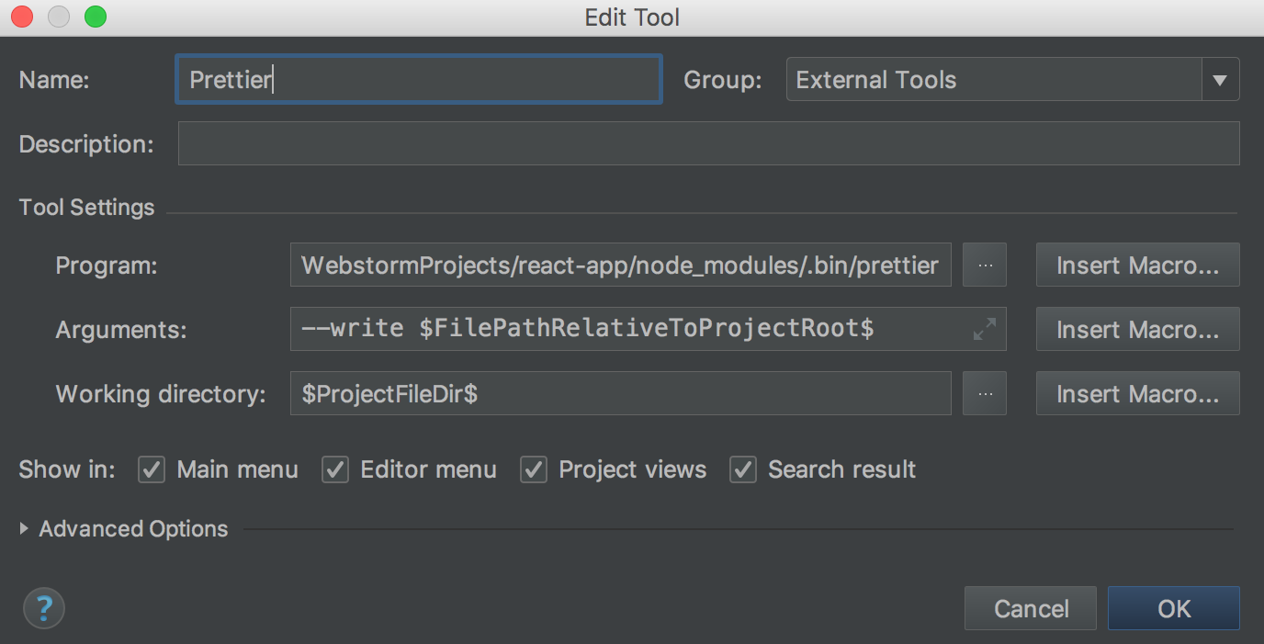1264x644 pixels.
Task: Expand the Advanced Options section
Action: point(25,529)
